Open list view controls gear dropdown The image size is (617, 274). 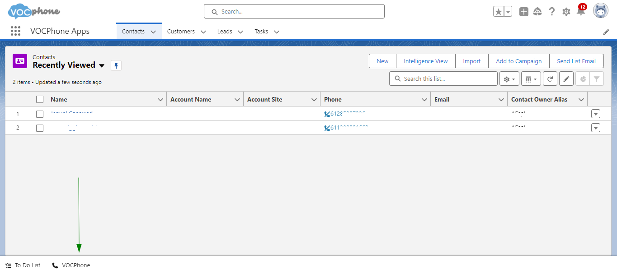509,79
